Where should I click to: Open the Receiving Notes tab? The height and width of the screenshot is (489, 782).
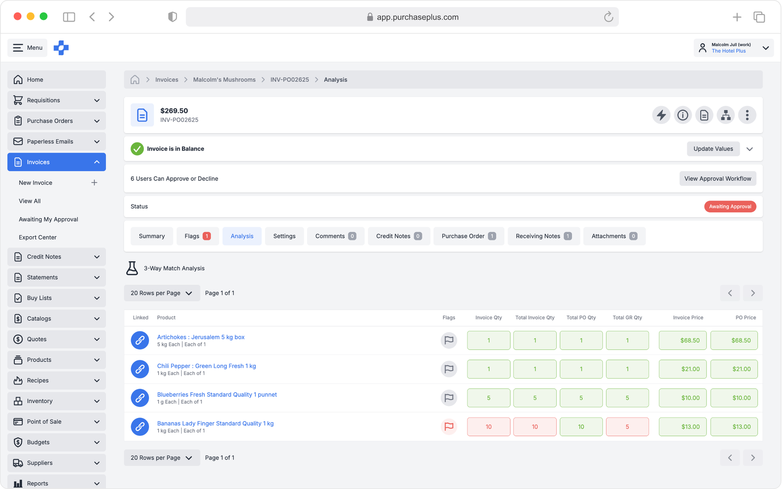(543, 236)
